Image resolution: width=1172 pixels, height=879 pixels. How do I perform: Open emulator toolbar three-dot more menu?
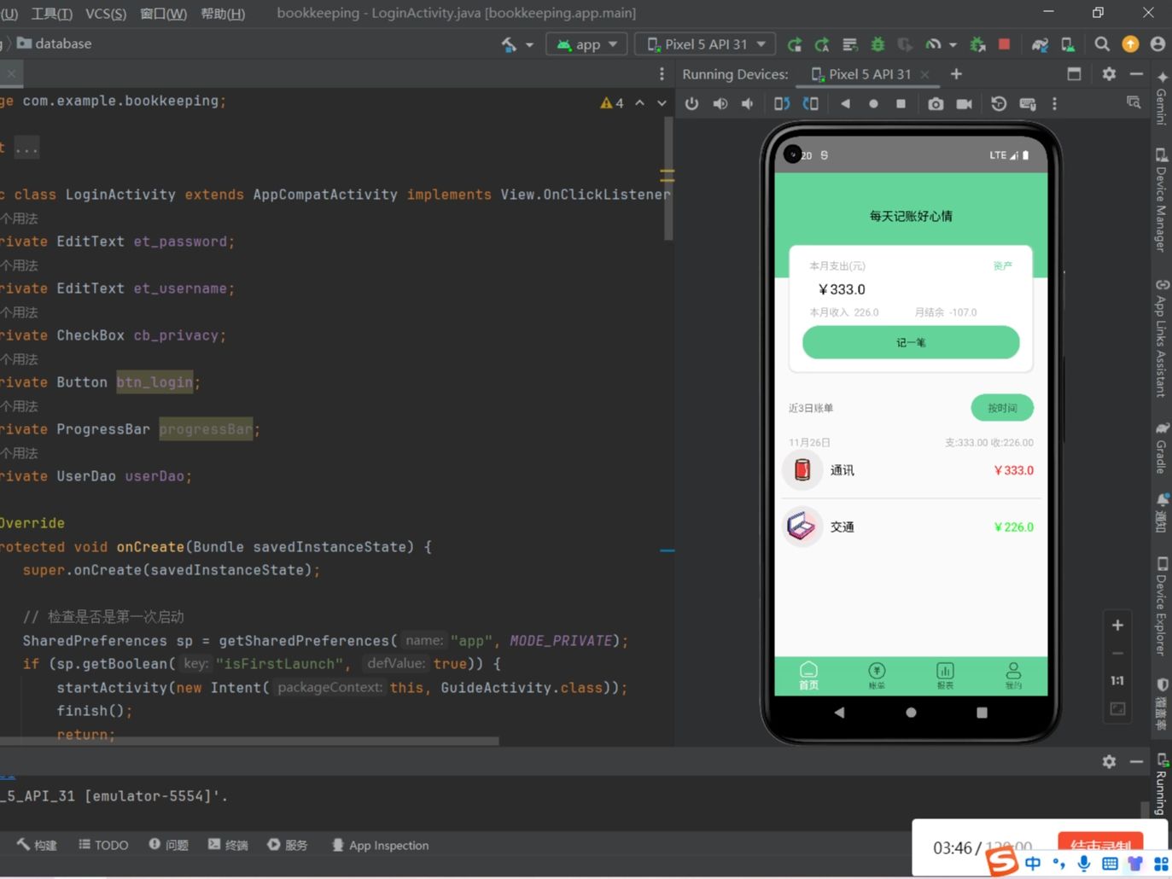(x=1054, y=103)
